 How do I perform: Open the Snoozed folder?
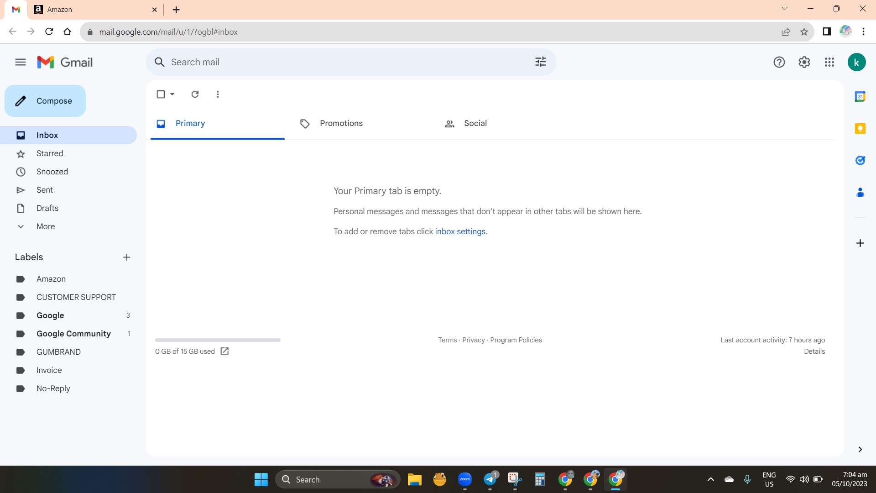(x=68, y=172)
